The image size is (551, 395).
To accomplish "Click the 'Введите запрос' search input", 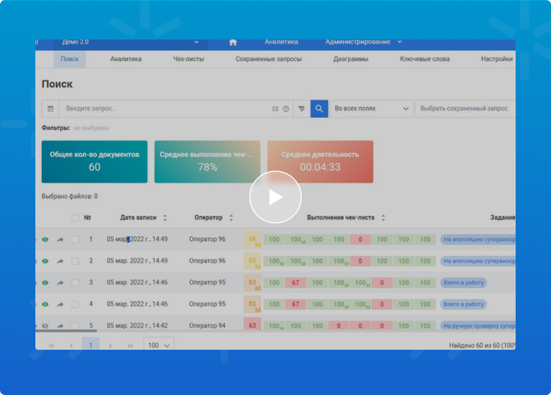I will click(164, 109).
